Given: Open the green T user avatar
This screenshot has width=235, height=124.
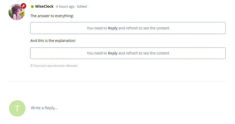Looking at the screenshot, I should [17, 108].
